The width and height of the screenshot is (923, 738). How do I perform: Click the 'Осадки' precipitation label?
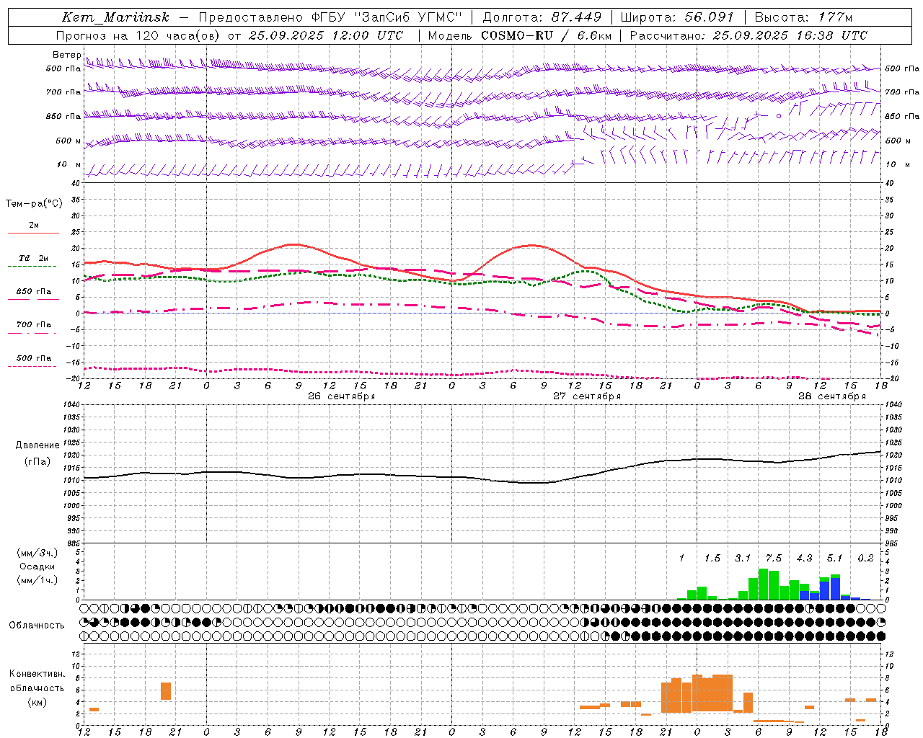pos(37,566)
